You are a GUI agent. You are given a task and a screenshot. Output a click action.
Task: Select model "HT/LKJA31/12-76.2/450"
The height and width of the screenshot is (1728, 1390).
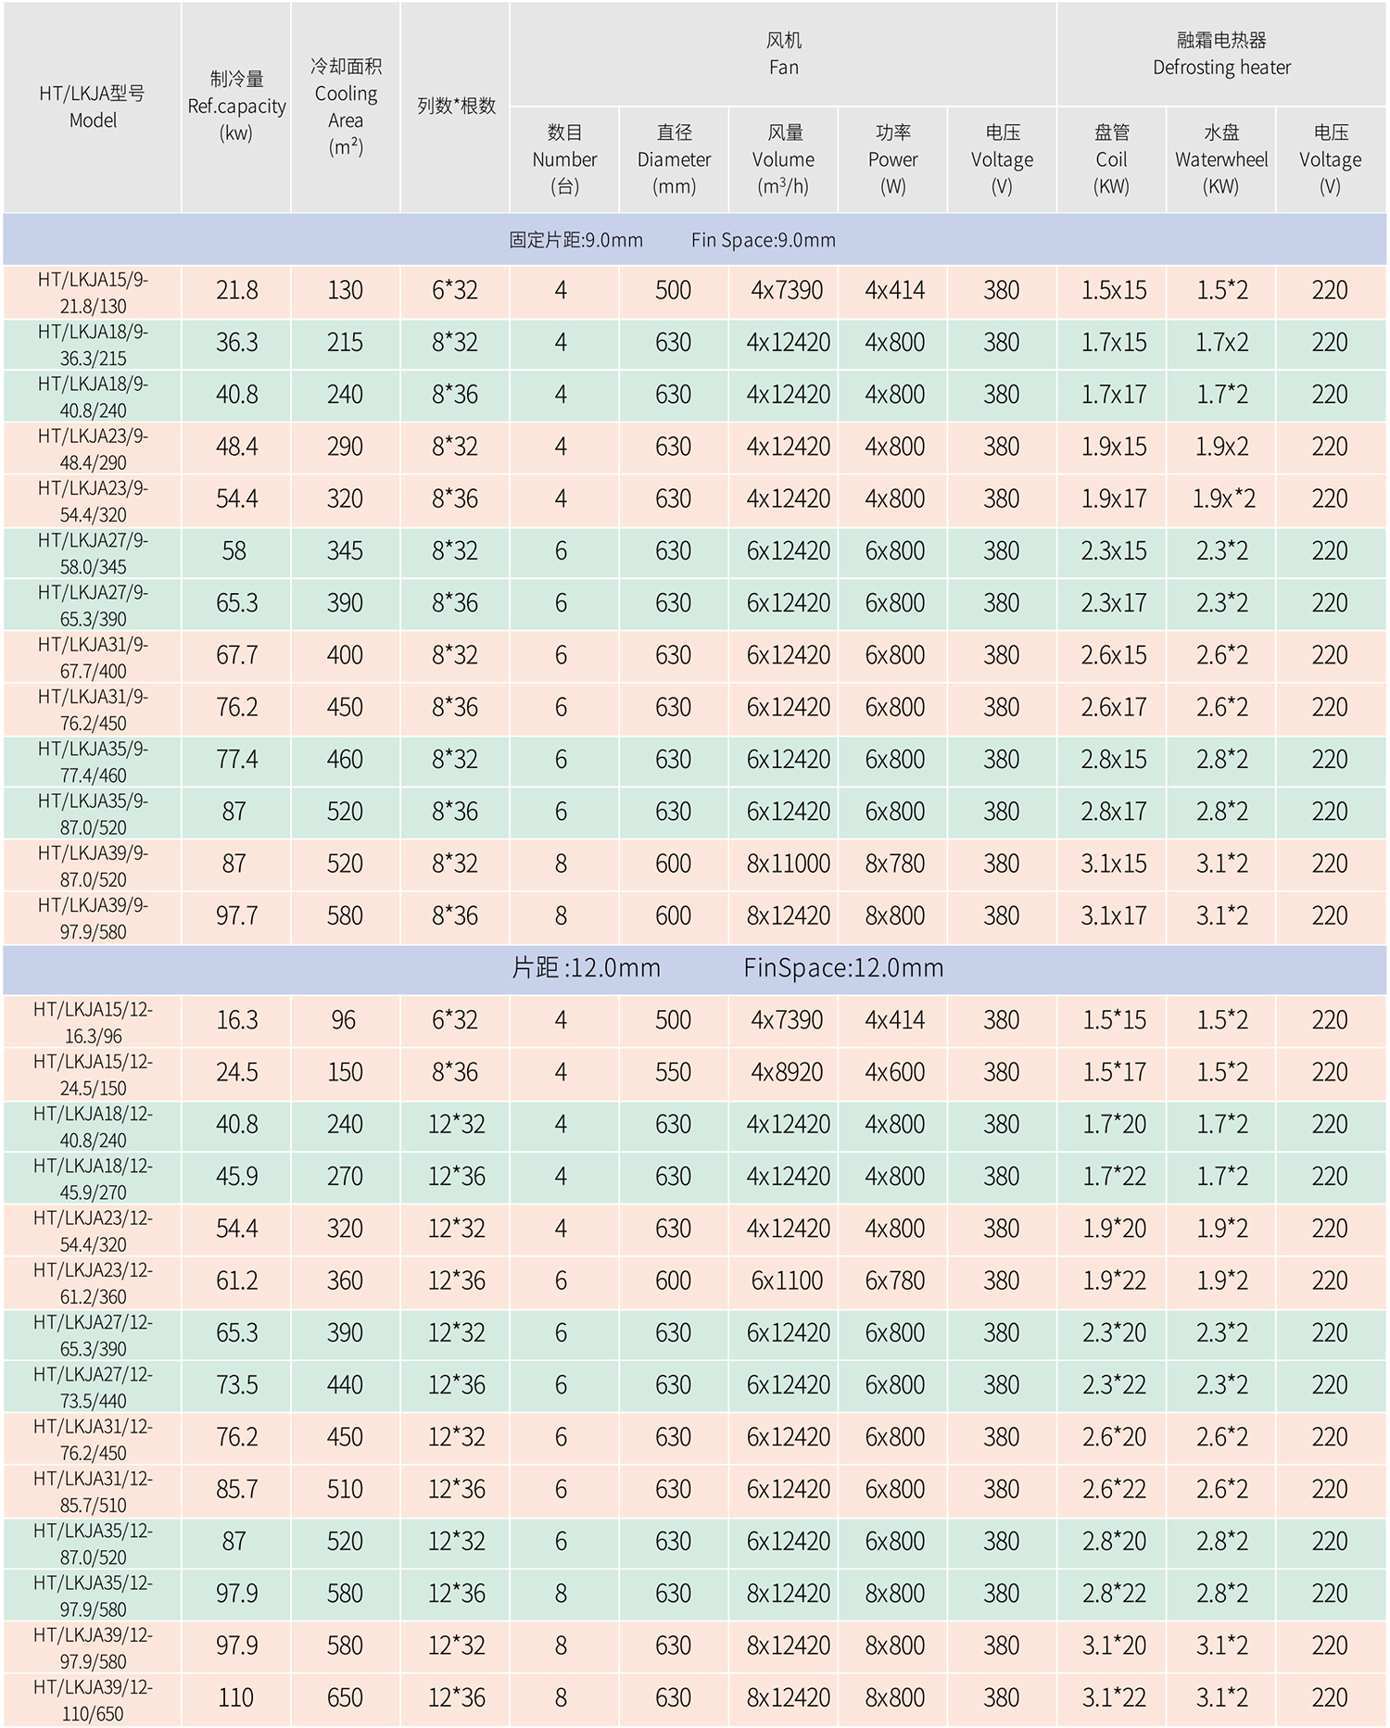93,1439
